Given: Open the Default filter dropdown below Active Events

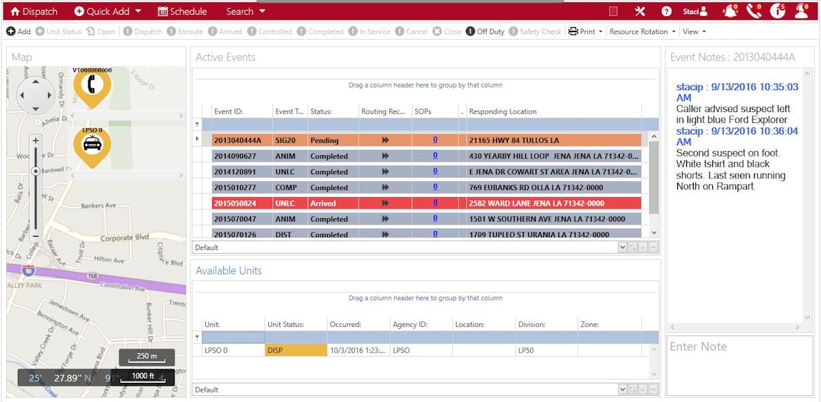Looking at the screenshot, I should (623, 247).
